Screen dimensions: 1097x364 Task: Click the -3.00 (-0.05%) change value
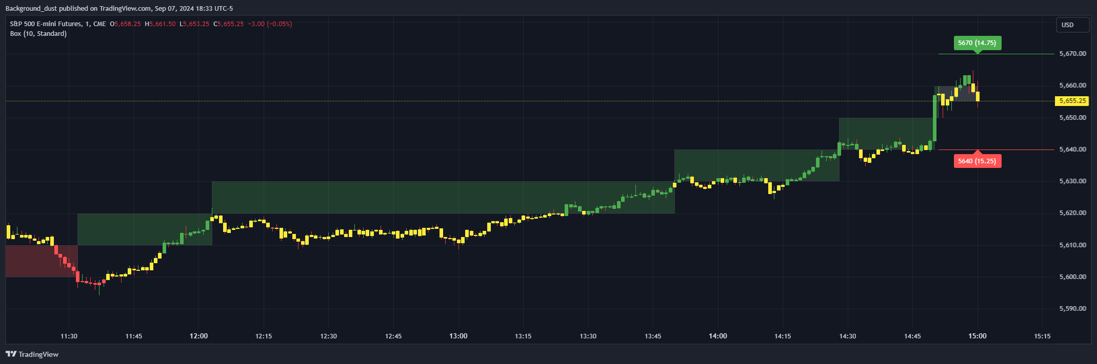click(x=270, y=24)
